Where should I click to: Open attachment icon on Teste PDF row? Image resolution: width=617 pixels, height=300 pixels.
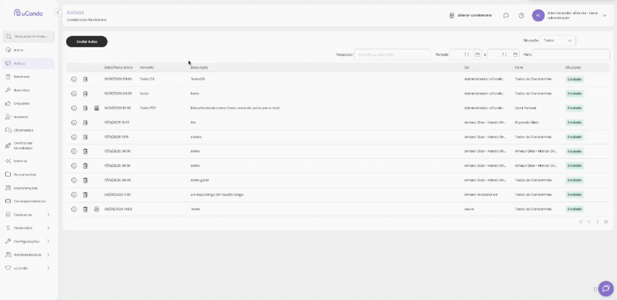[96, 108]
